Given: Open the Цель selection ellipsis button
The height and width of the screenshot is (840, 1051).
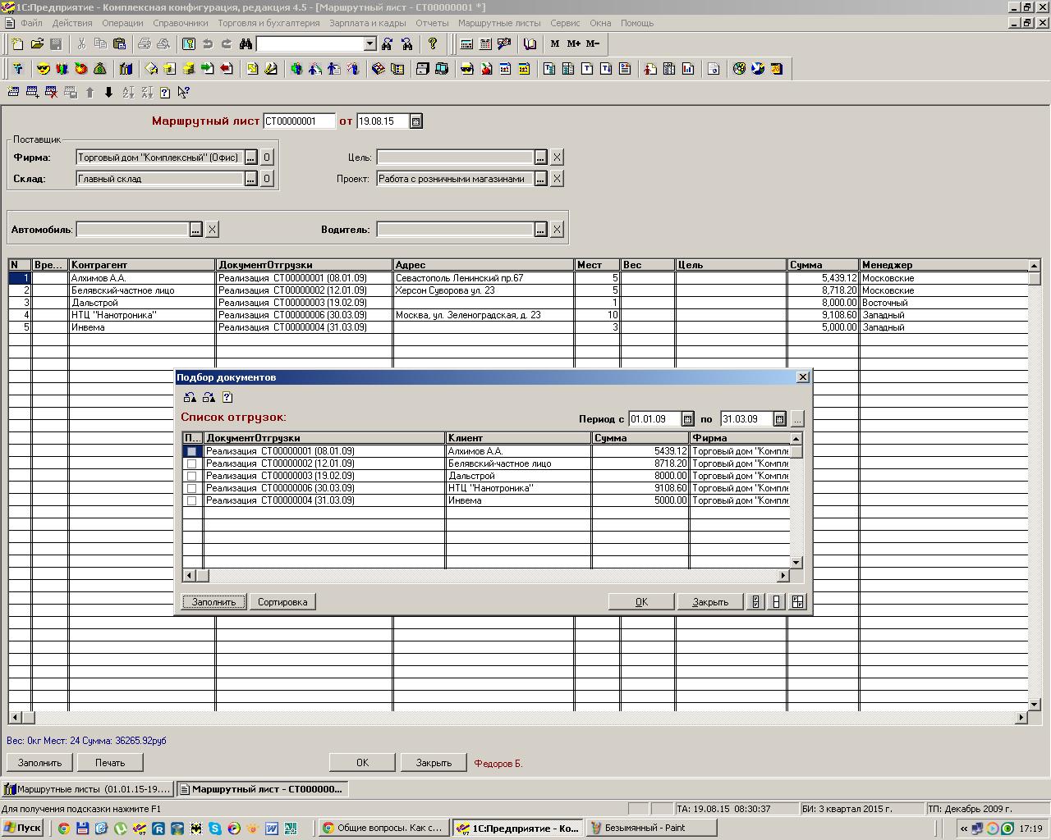Looking at the screenshot, I should click(x=540, y=157).
